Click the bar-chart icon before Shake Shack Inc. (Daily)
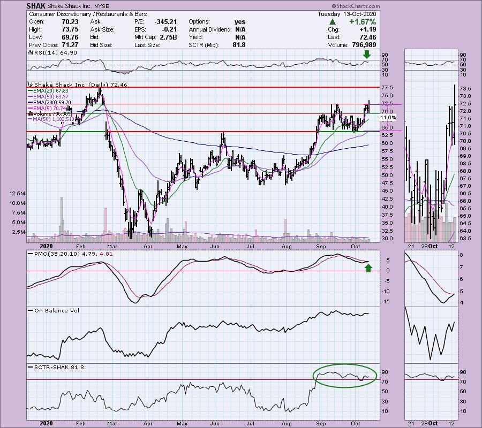The image size is (482, 428). point(30,85)
